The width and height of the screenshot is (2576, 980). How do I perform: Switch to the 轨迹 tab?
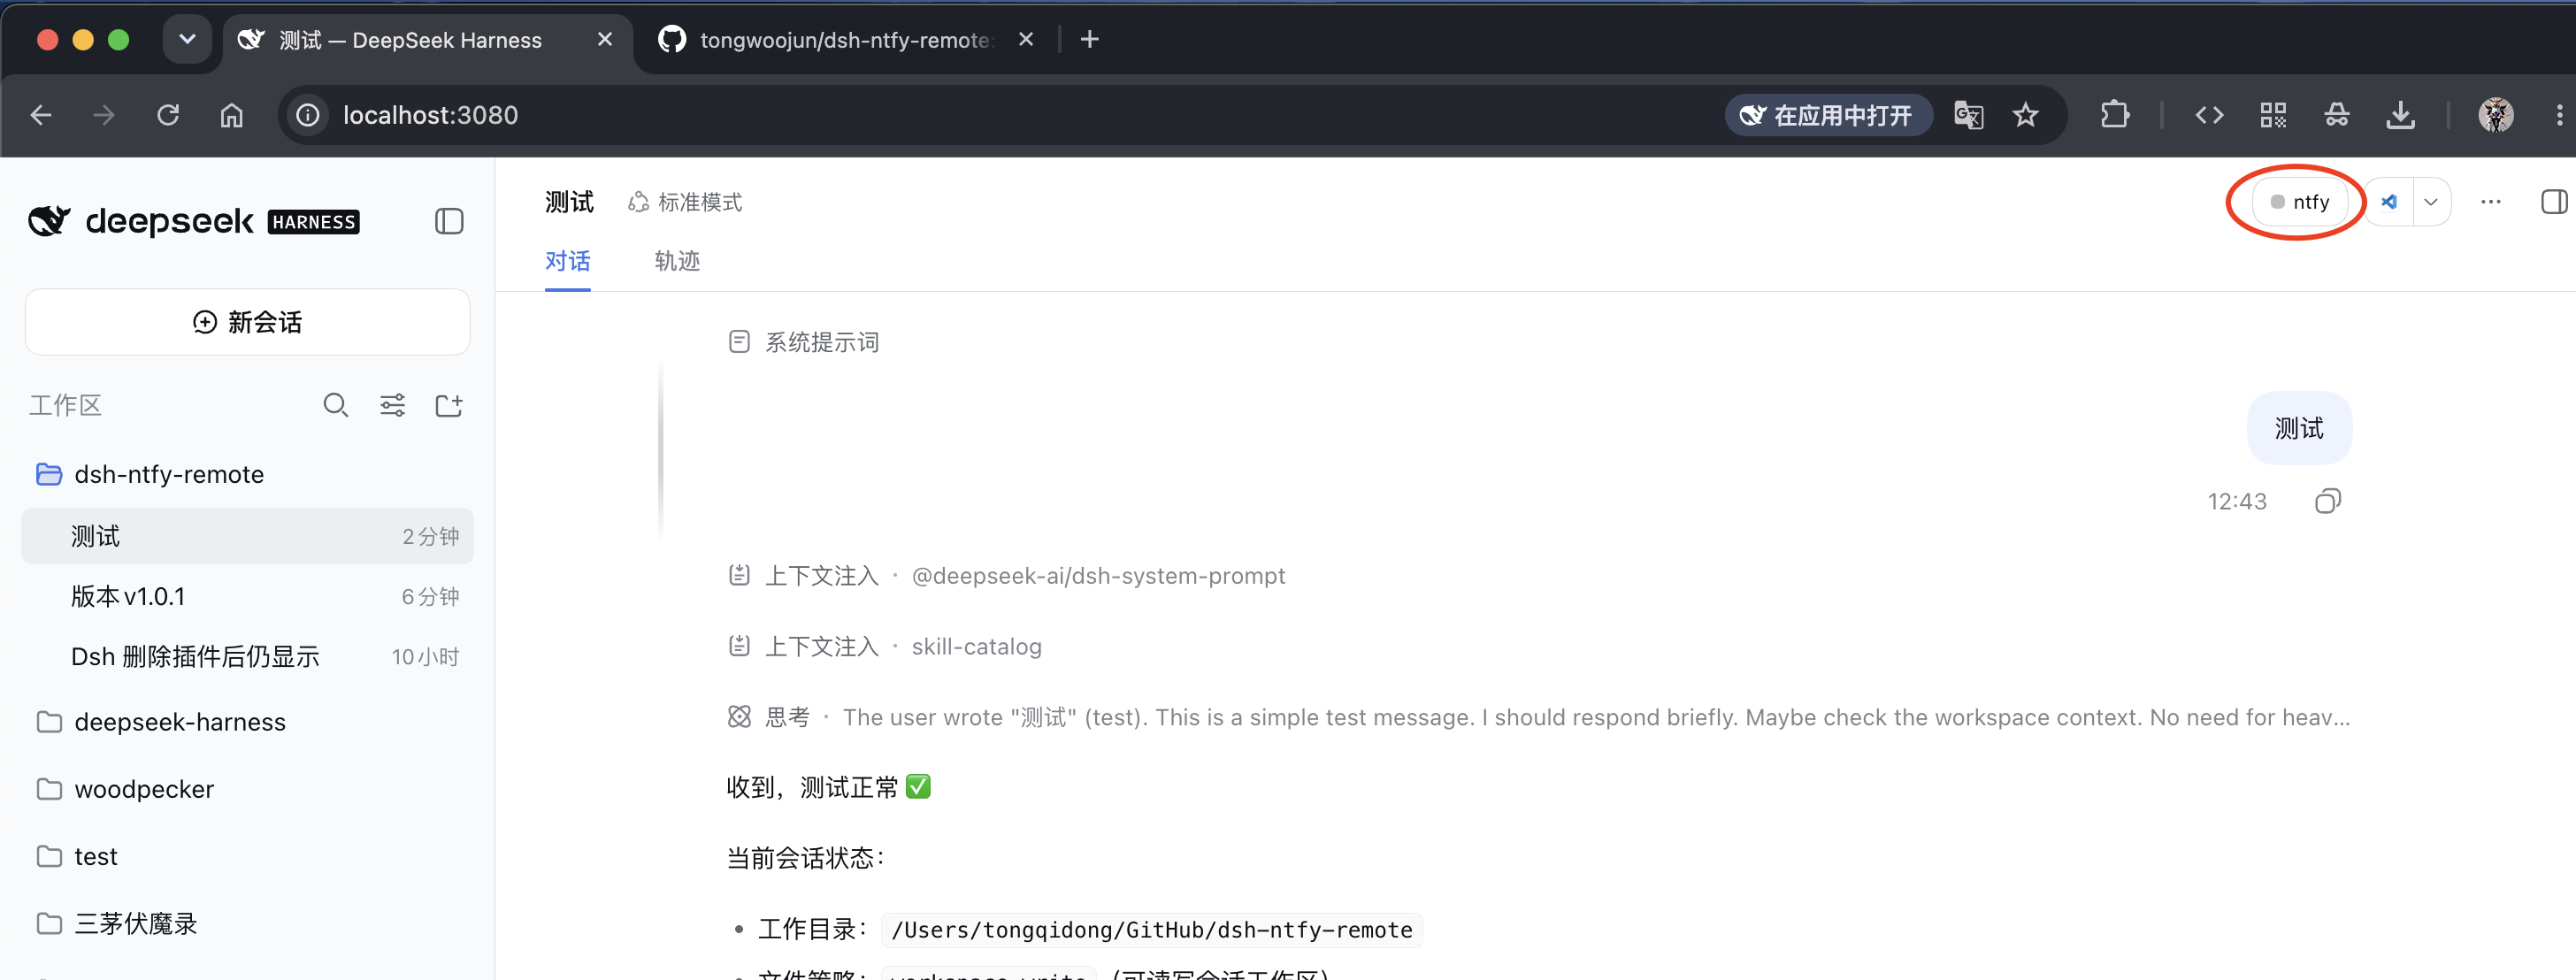[x=677, y=261]
